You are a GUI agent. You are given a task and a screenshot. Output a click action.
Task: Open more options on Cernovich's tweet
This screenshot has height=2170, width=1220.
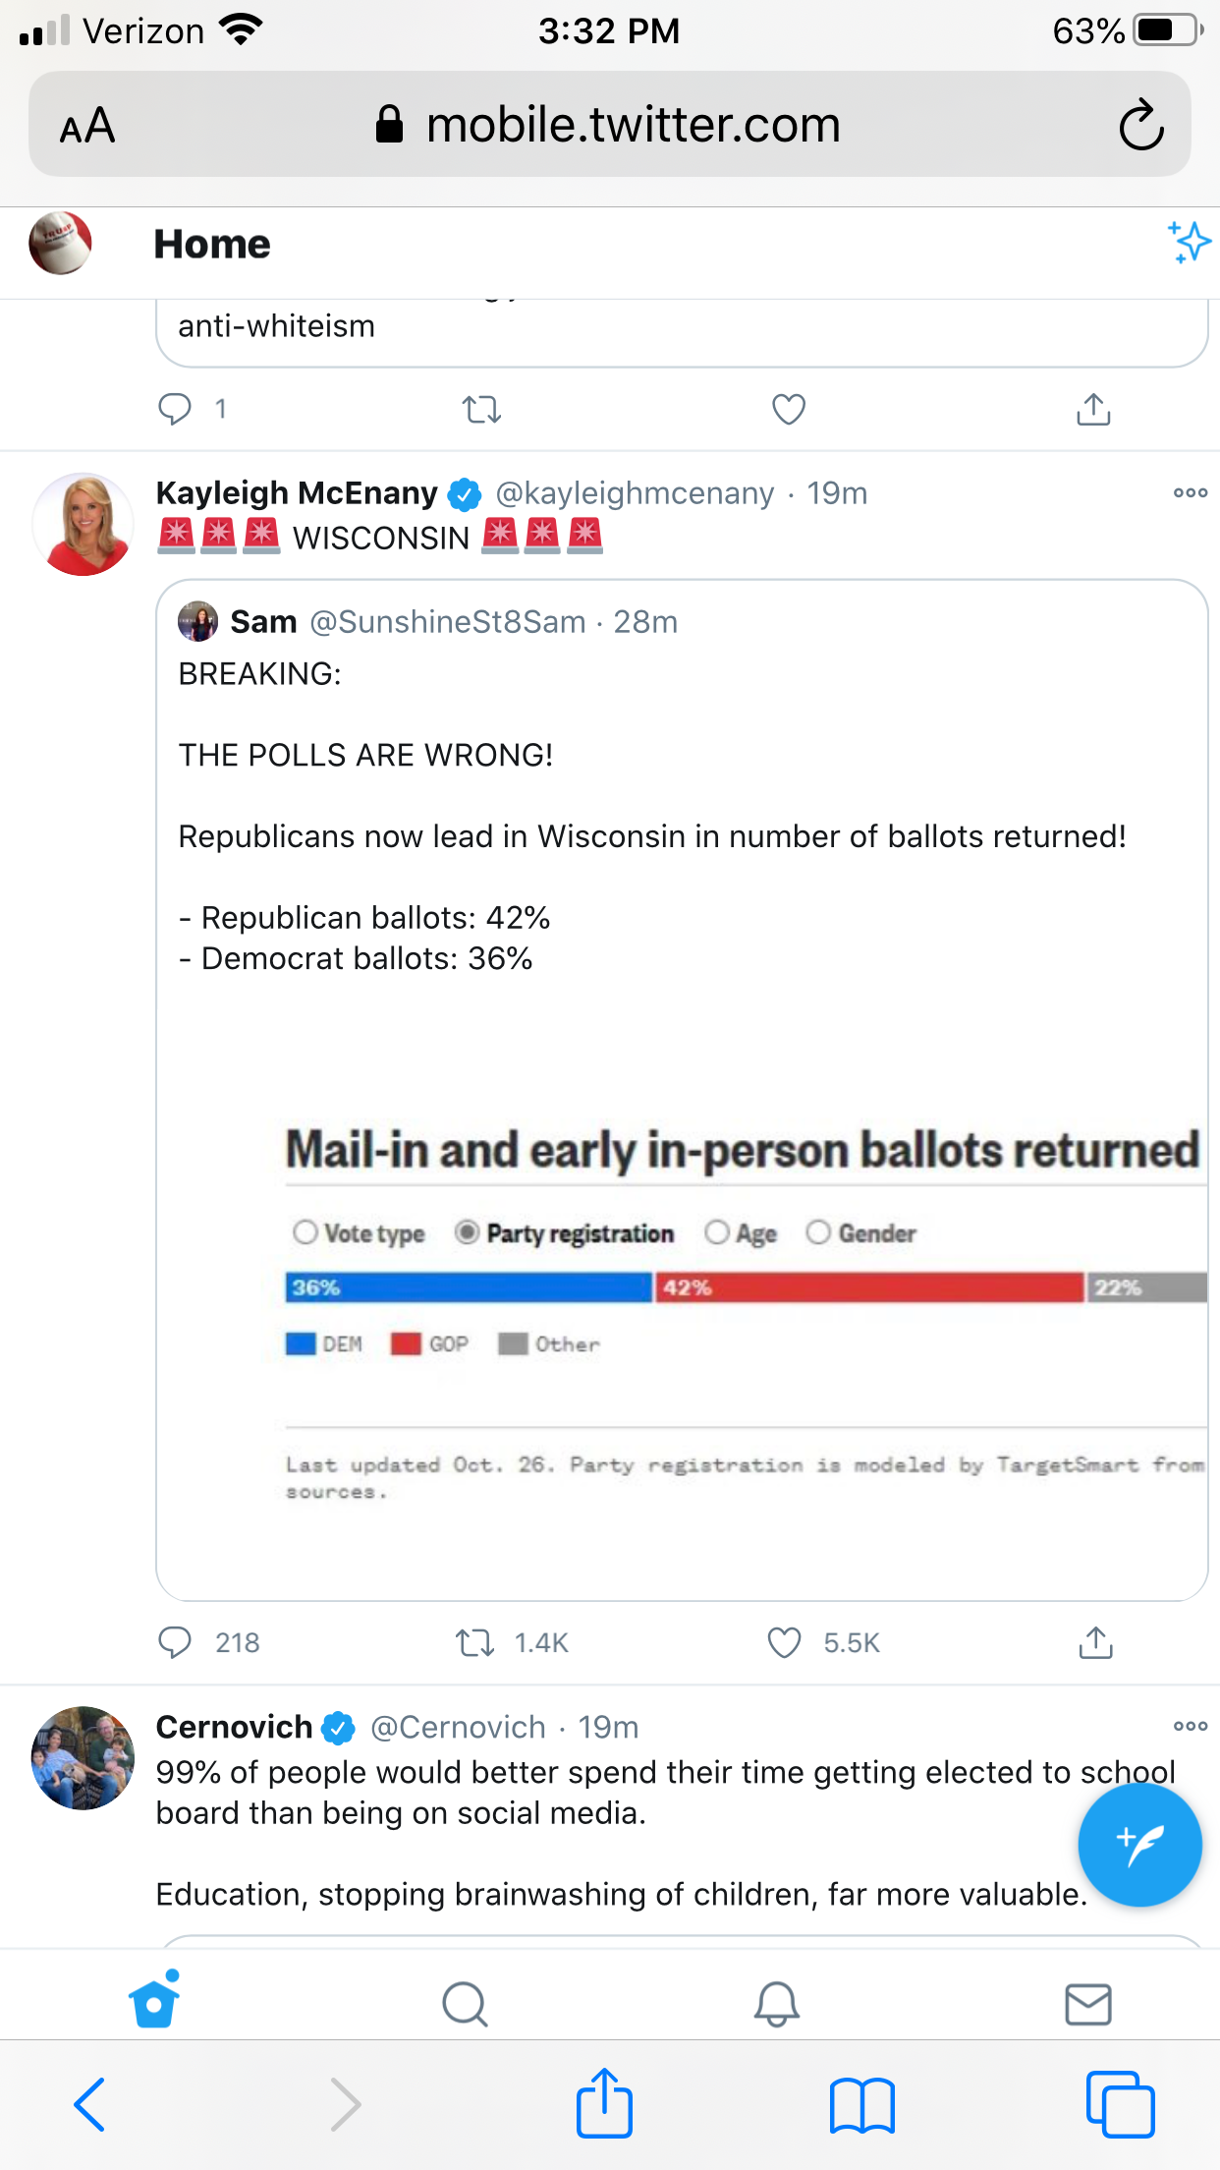click(1190, 1726)
